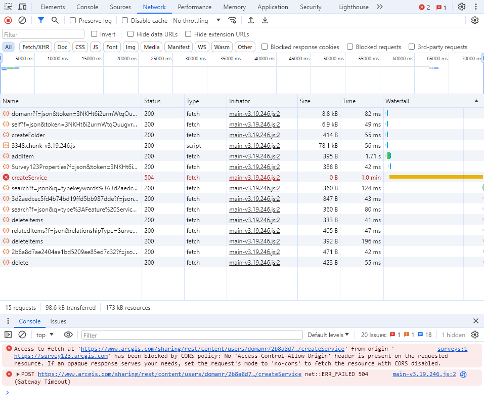Click the script file icon beside 3348.chunk
Image resolution: width=484 pixels, height=415 pixels.
pyautogui.click(x=6, y=145)
